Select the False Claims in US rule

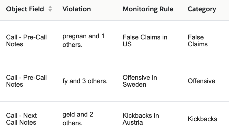pyautogui.click(x=145, y=41)
